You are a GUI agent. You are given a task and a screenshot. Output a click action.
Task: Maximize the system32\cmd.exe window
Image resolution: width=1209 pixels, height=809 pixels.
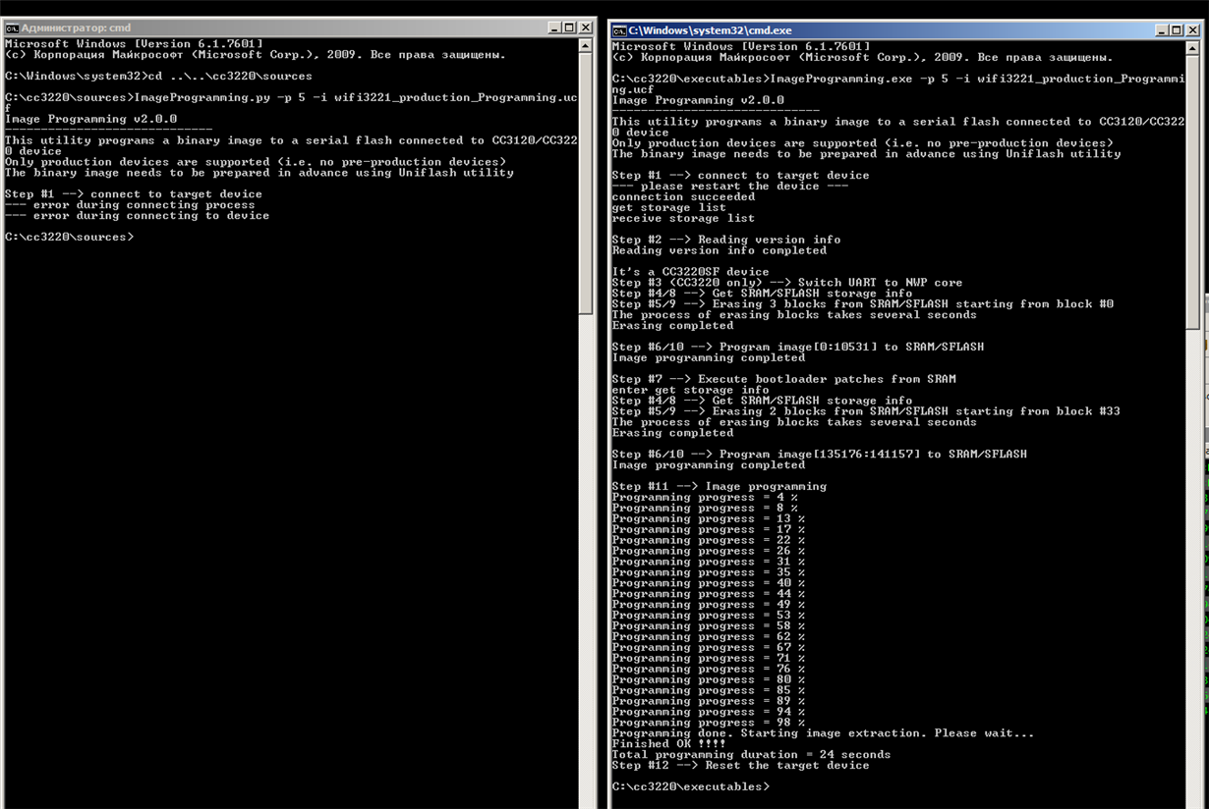point(1178,30)
